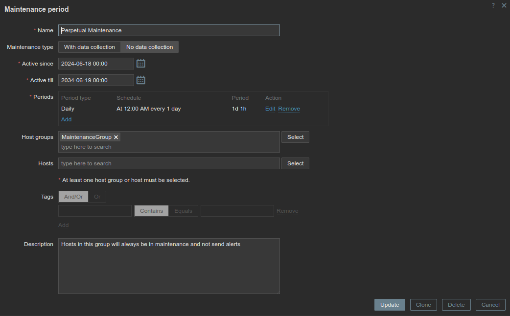The image size is (510, 316).
Task: Choose And/Or tag evaluation mode
Action: point(73,197)
